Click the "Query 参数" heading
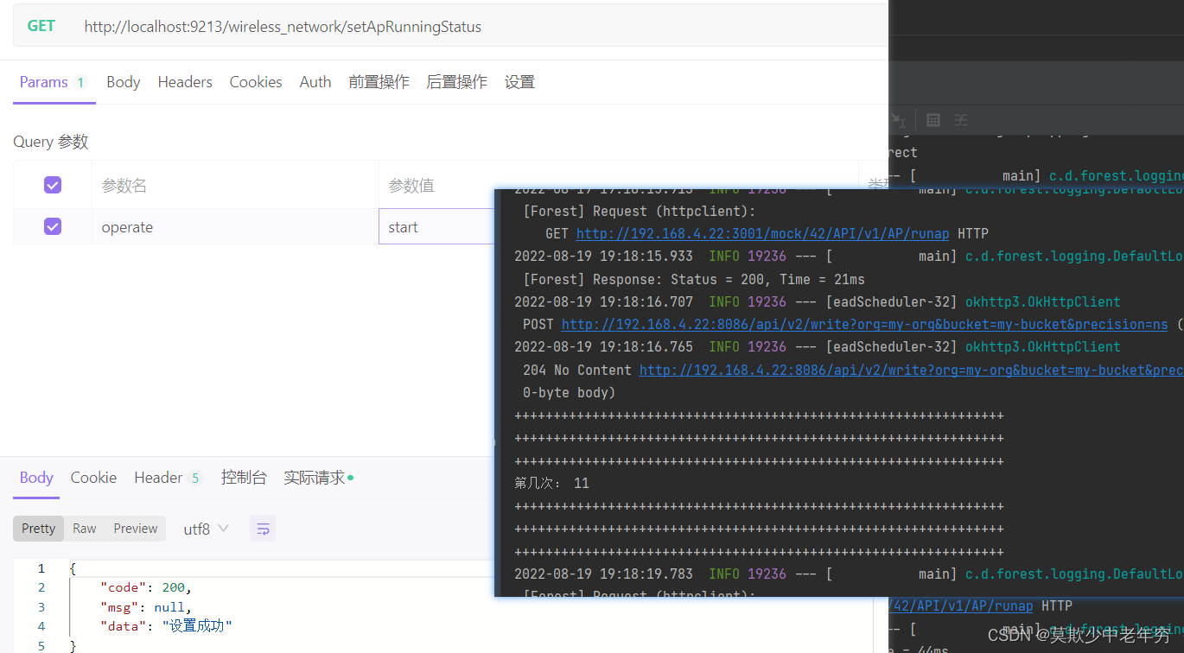Screen dimensions: 1184x653 pyautogui.click(x=51, y=142)
